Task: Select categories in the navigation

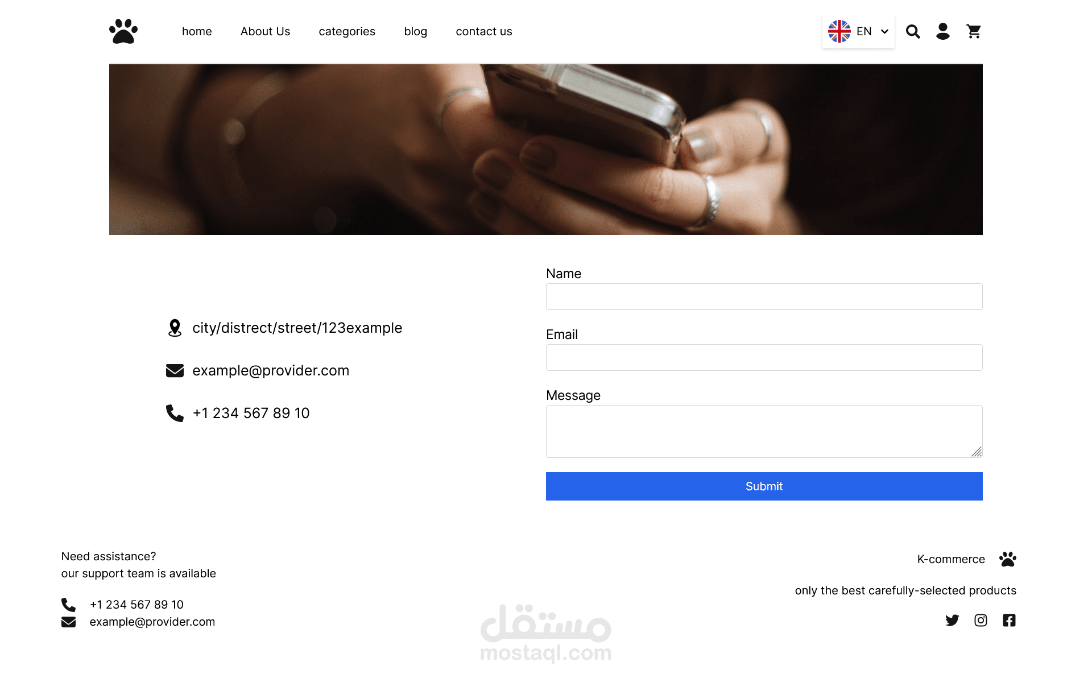Action: pyautogui.click(x=347, y=31)
